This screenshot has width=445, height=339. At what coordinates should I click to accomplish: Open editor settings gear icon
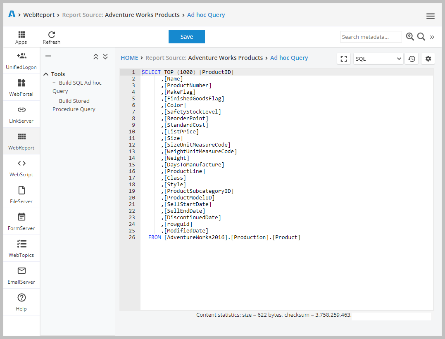[428, 59]
